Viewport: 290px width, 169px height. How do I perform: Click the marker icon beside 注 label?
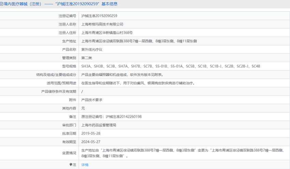click(71, 165)
